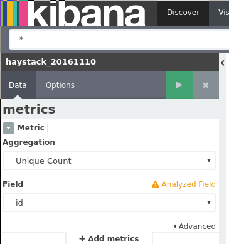The width and height of the screenshot is (229, 244).
Task: Discard changes with the X button
Action: [x=206, y=85]
